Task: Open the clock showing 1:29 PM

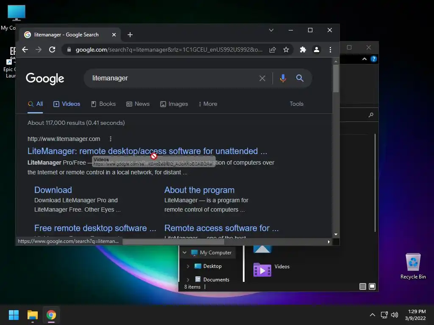Action: [416, 315]
